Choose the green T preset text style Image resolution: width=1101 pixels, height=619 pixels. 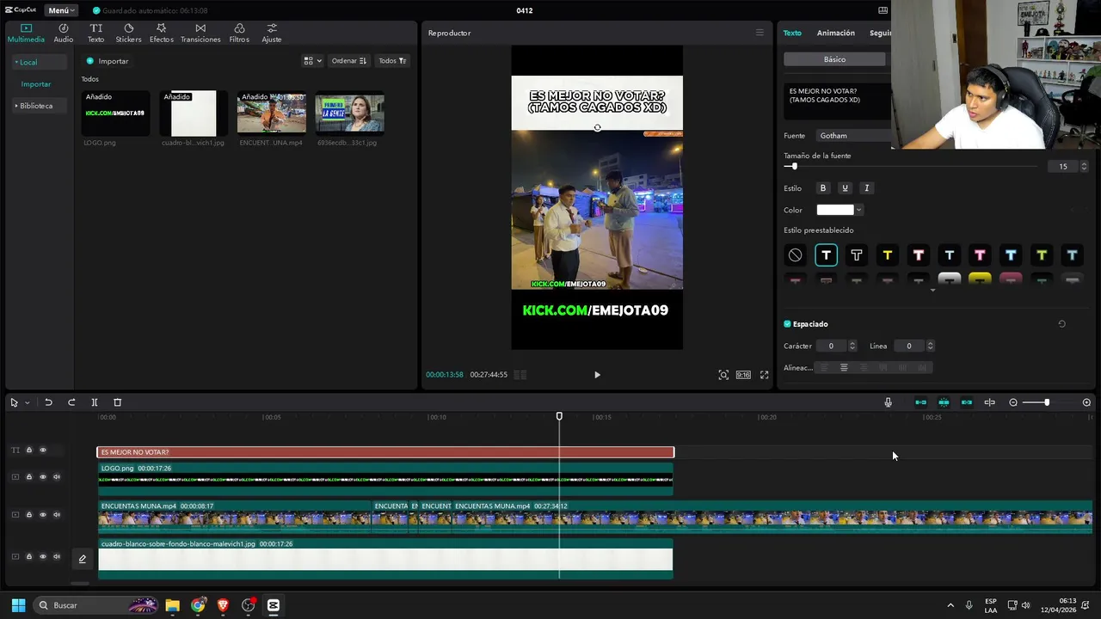[1041, 255]
